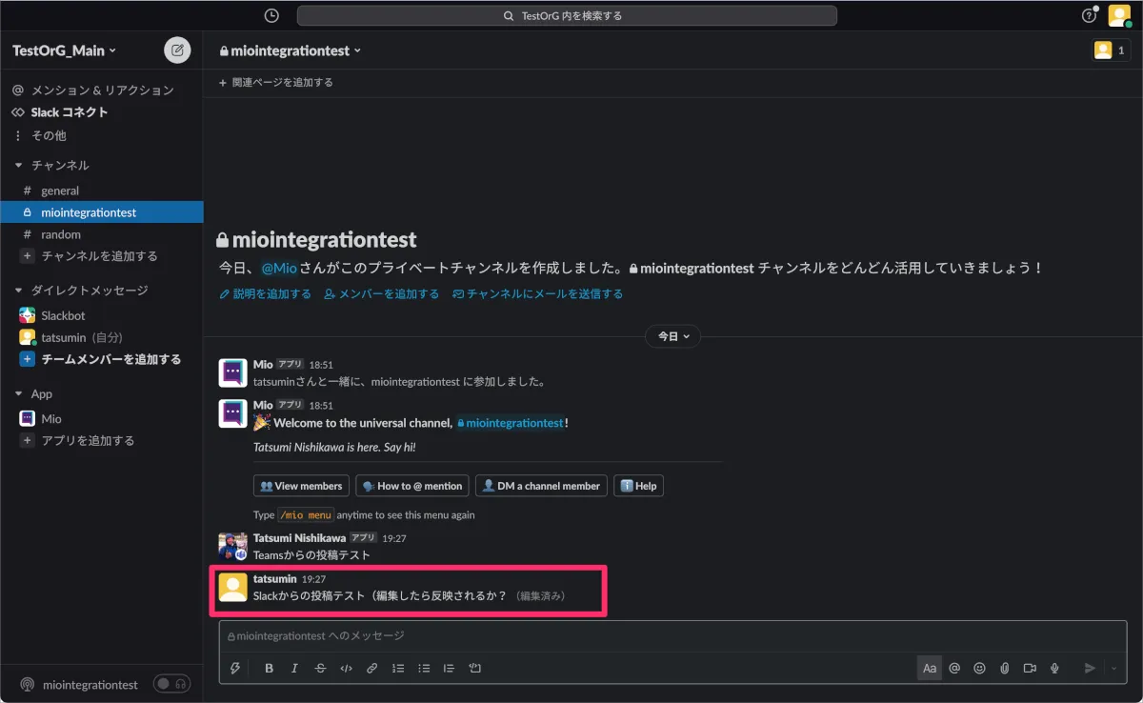This screenshot has width=1143, height=703.
Task: Open the history clock icon
Action: [x=271, y=16]
